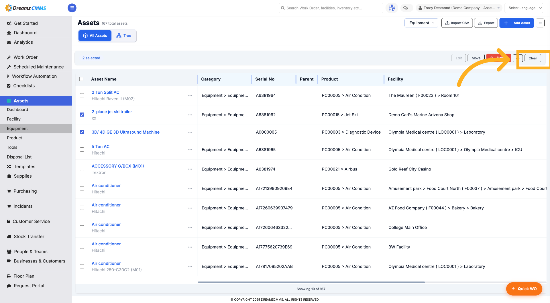Expand the Equipment asset type dropdown
This screenshot has height=303, width=550.
point(421,23)
